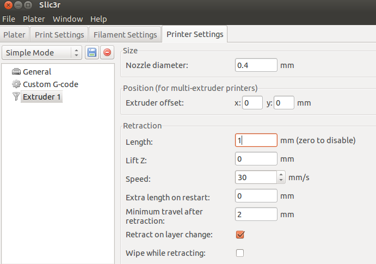Open the File menu
Image resolution: width=376 pixels, height=264 pixels.
[9, 19]
